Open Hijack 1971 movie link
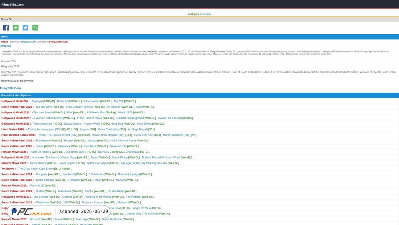The image size is (399, 225). pos(125,113)
